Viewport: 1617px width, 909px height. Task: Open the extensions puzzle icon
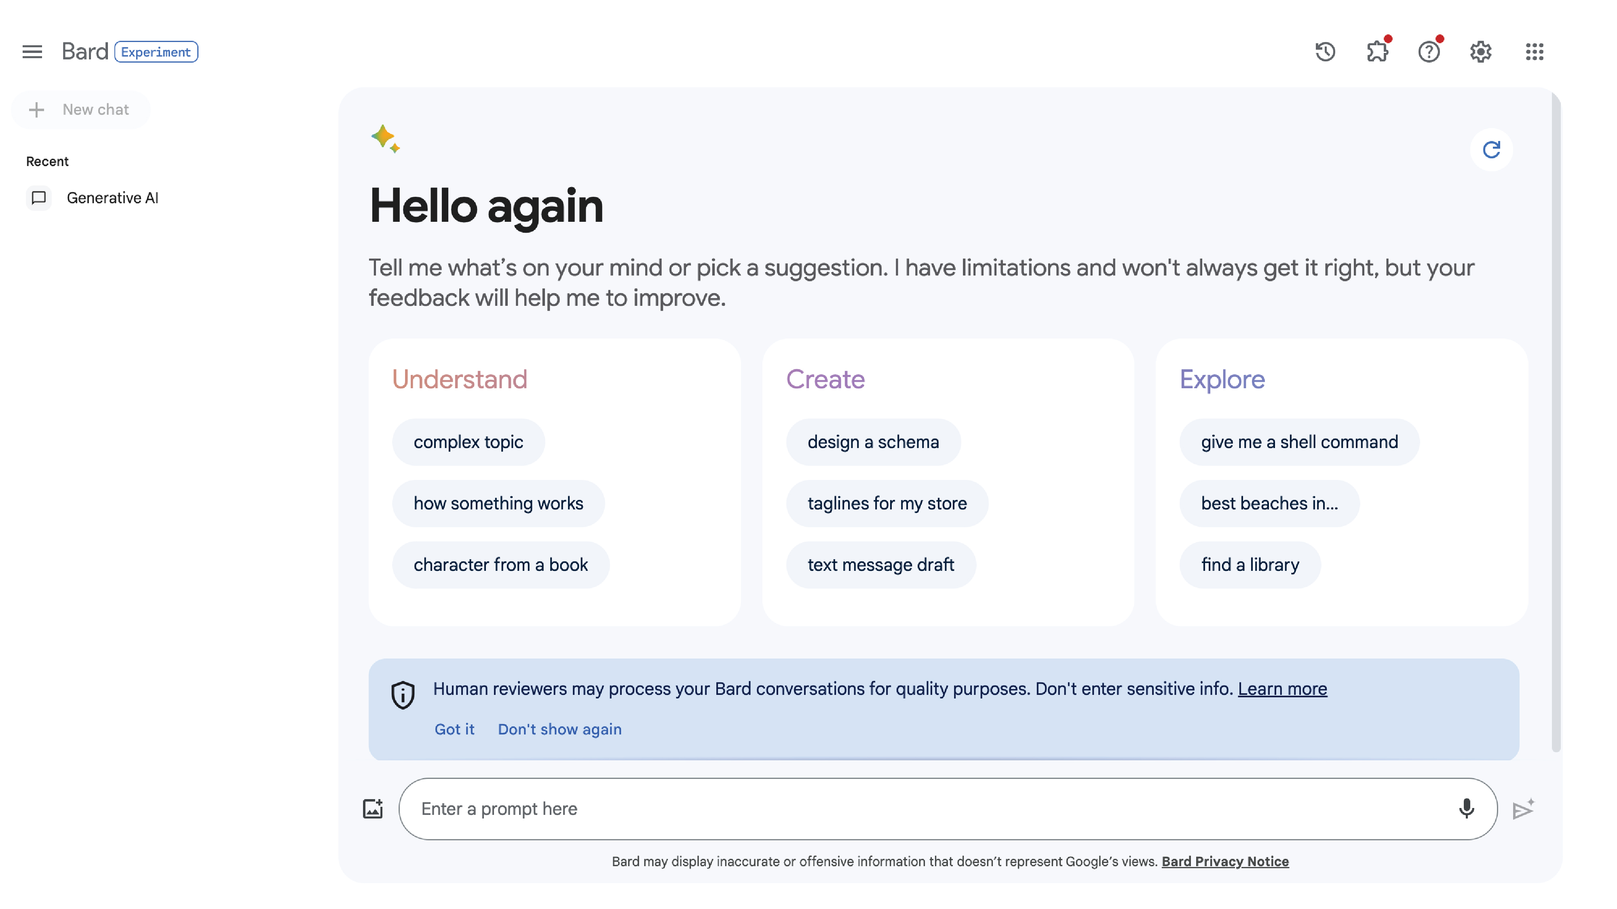pyautogui.click(x=1377, y=51)
